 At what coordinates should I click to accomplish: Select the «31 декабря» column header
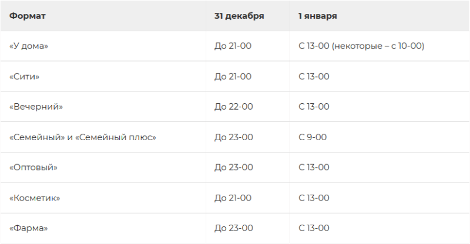(x=239, y=16)
